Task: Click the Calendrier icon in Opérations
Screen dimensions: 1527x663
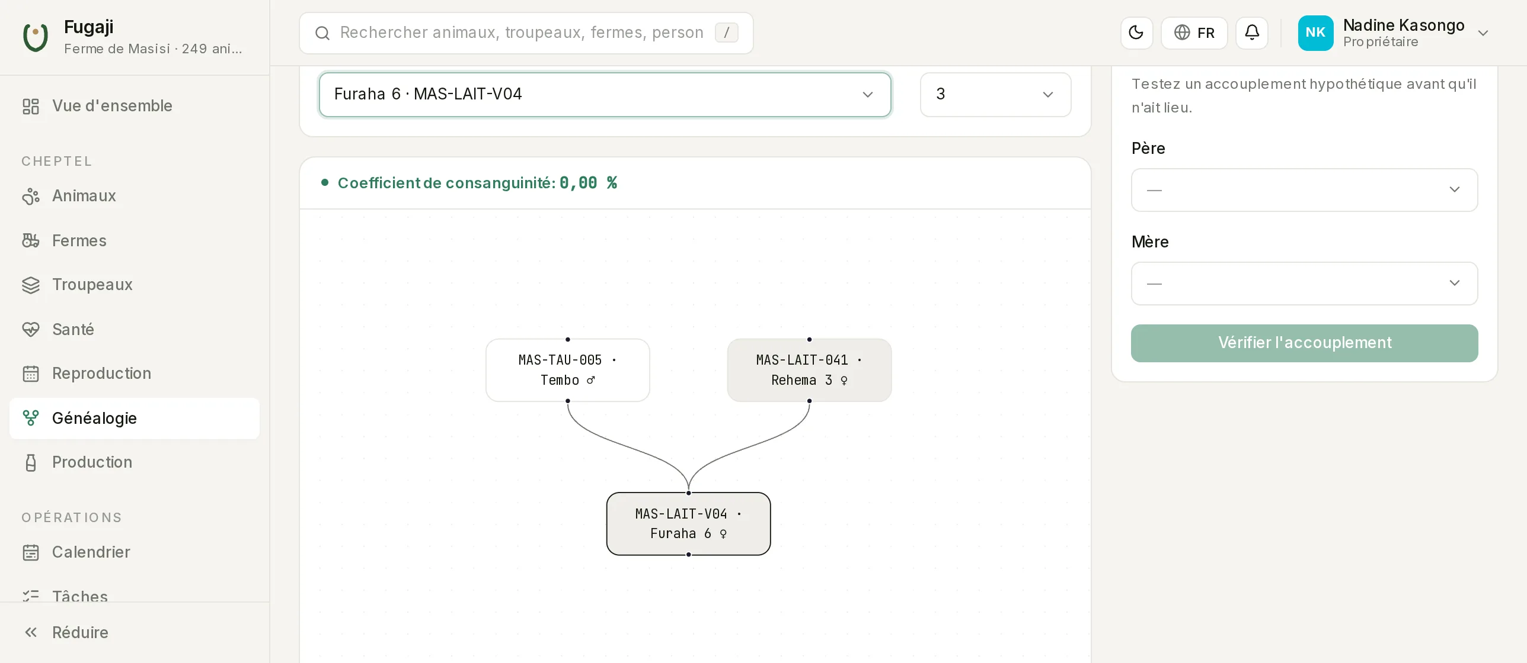Action: 31,552
